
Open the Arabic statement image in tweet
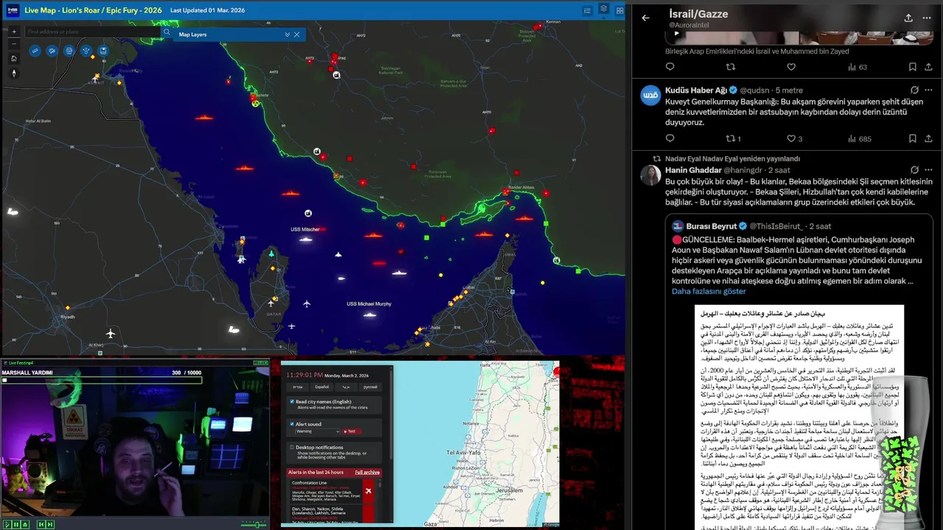[799, 417]
